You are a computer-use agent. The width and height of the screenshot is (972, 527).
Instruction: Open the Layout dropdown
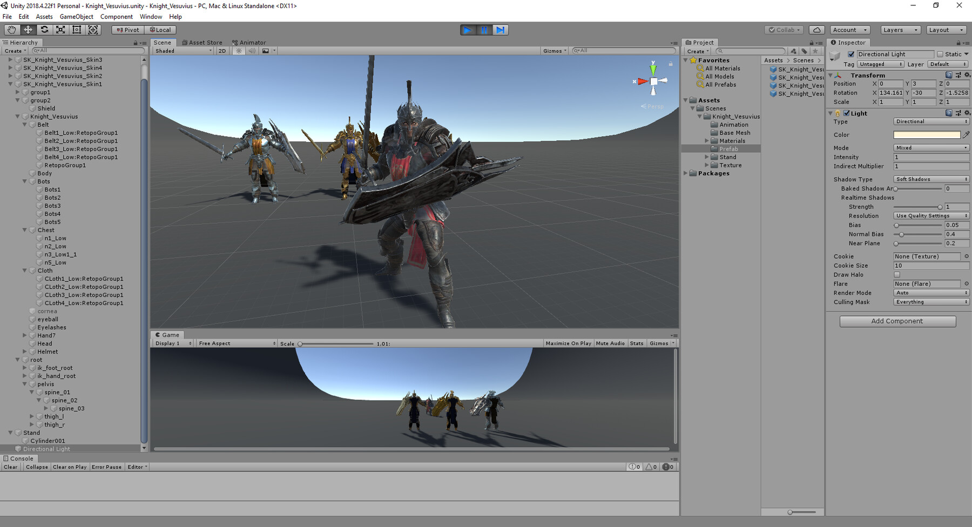[x=946, y=30]
